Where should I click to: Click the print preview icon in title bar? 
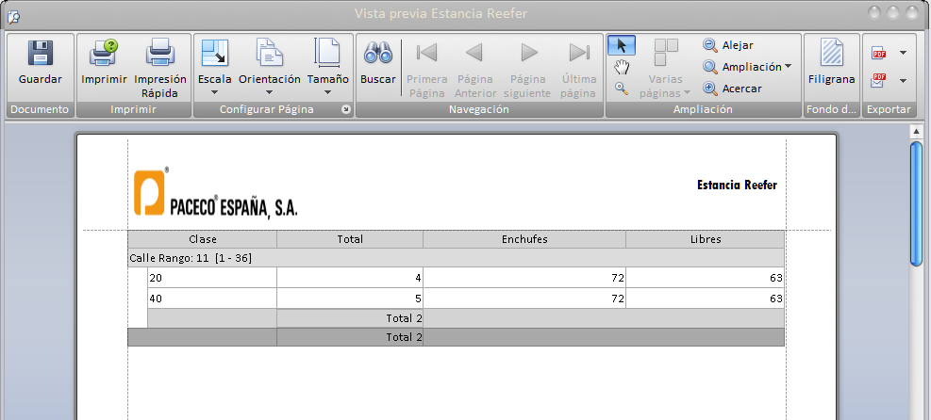[13, 16]
